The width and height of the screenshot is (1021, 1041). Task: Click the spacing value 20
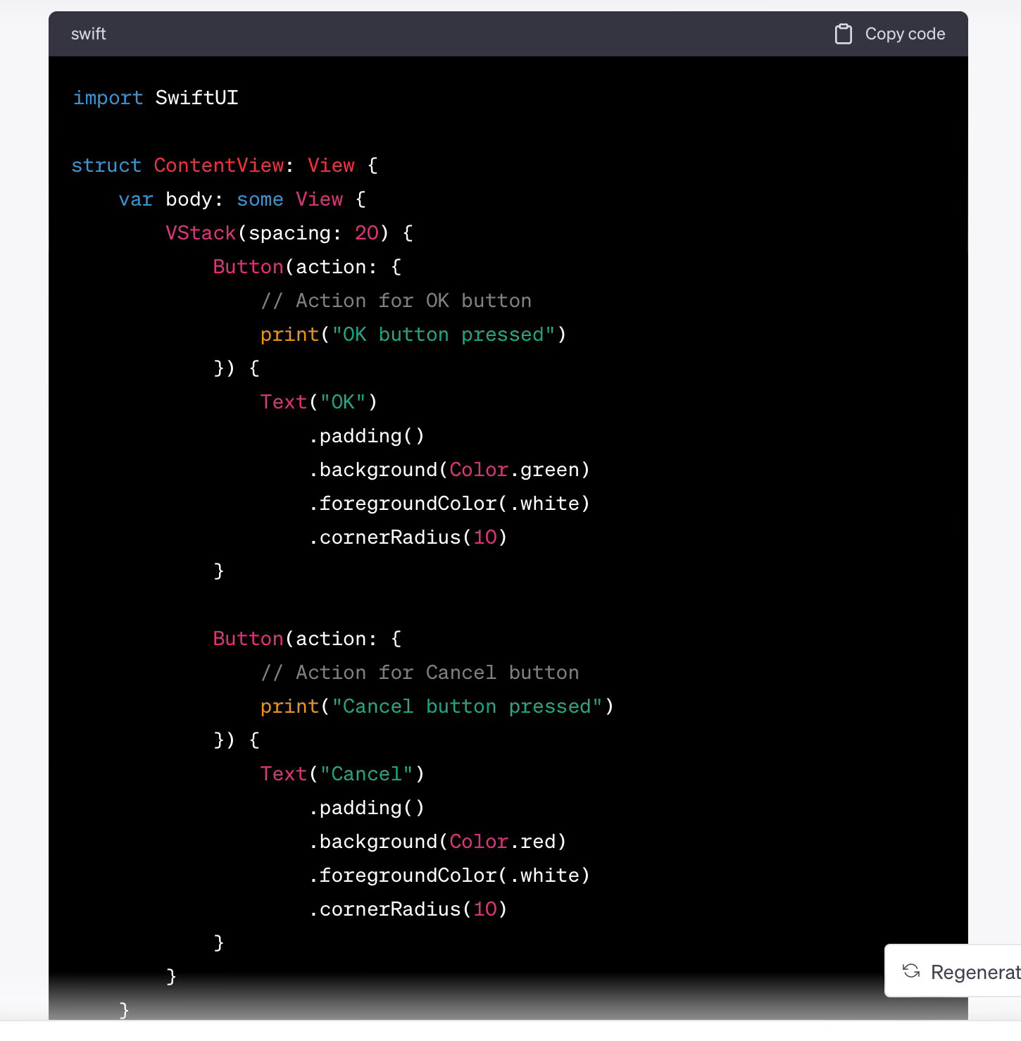click(x=366, y=232)
